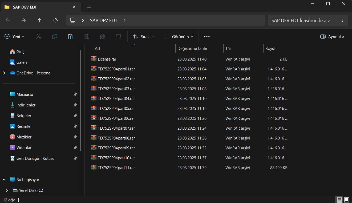Select file TD752SP04part08.rar

[116, 138]
